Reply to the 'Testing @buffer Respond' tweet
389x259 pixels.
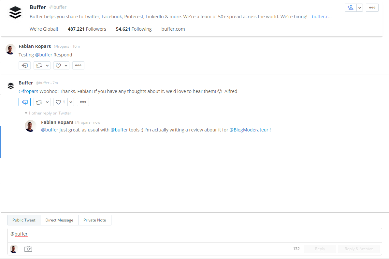point(24,66)
